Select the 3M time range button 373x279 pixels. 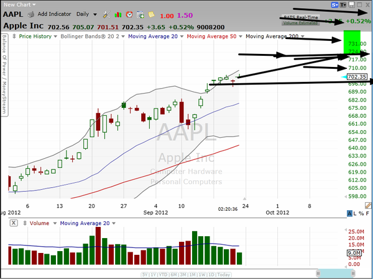[183, 275]
